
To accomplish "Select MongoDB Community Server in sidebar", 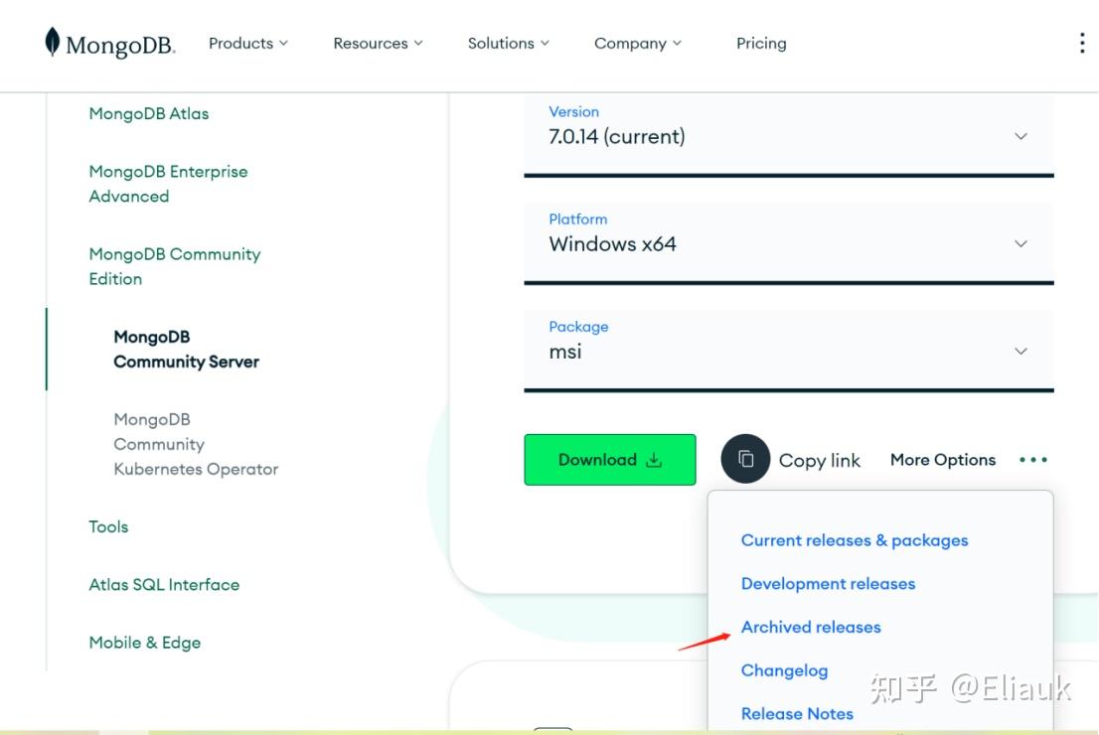I will click(186, 349).
